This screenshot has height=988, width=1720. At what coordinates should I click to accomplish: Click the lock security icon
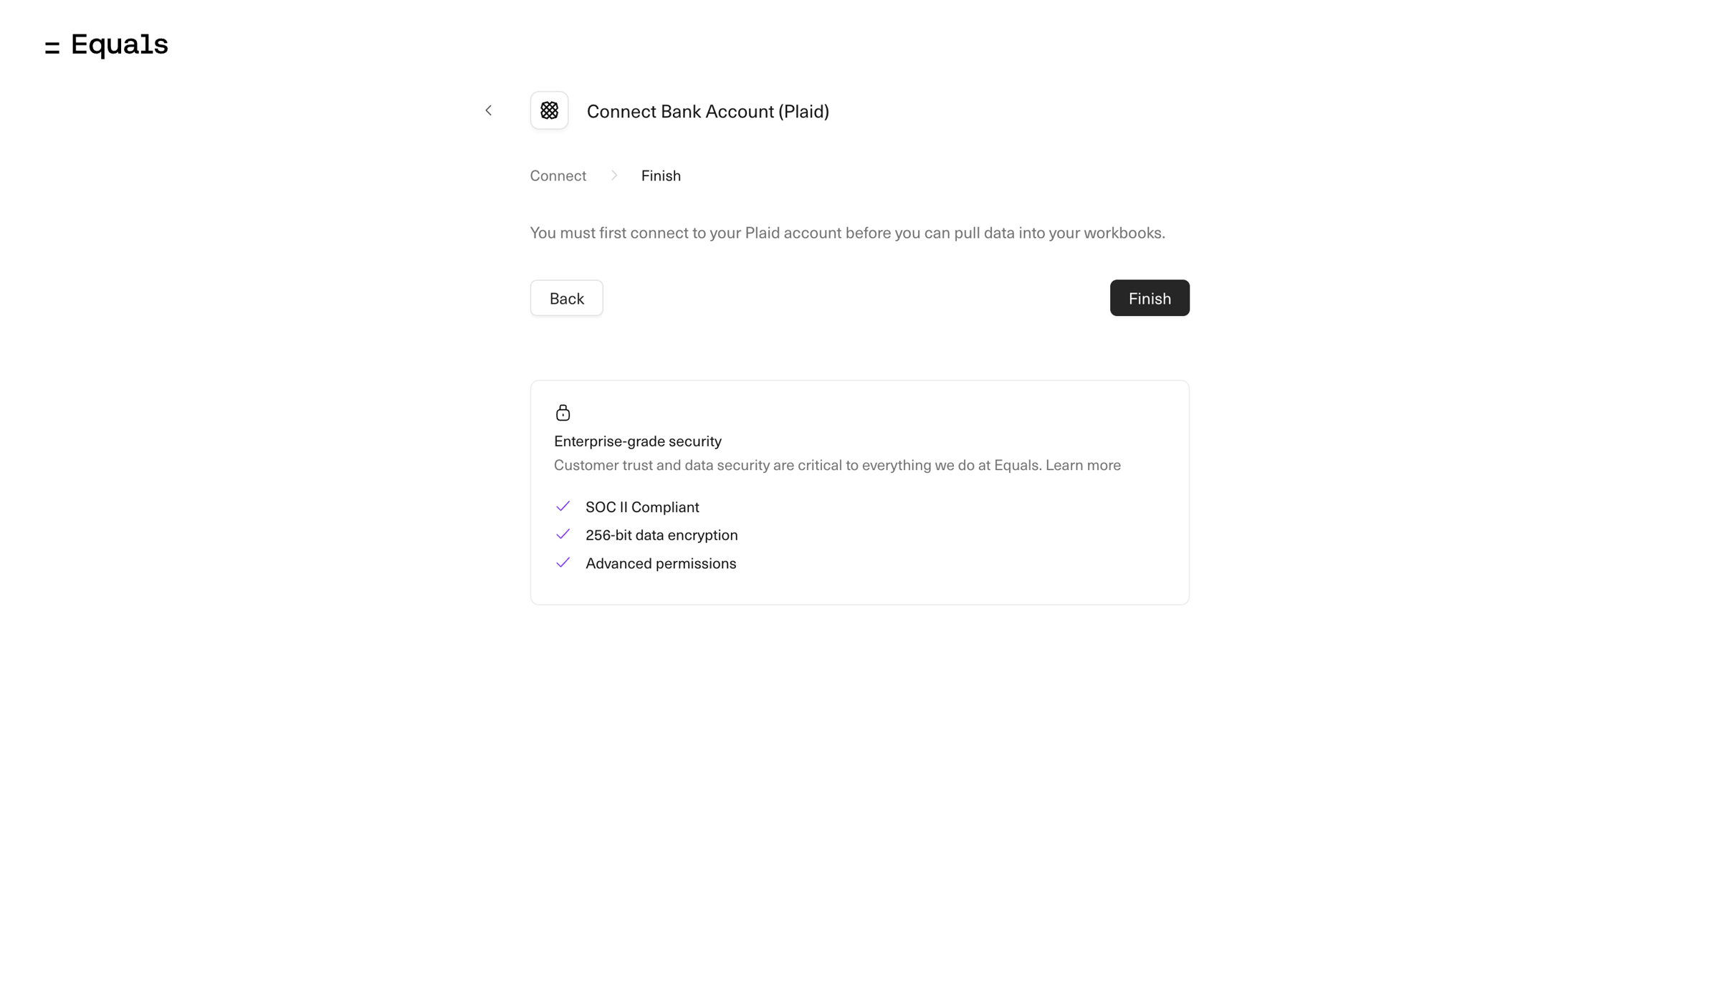point(563,412)
